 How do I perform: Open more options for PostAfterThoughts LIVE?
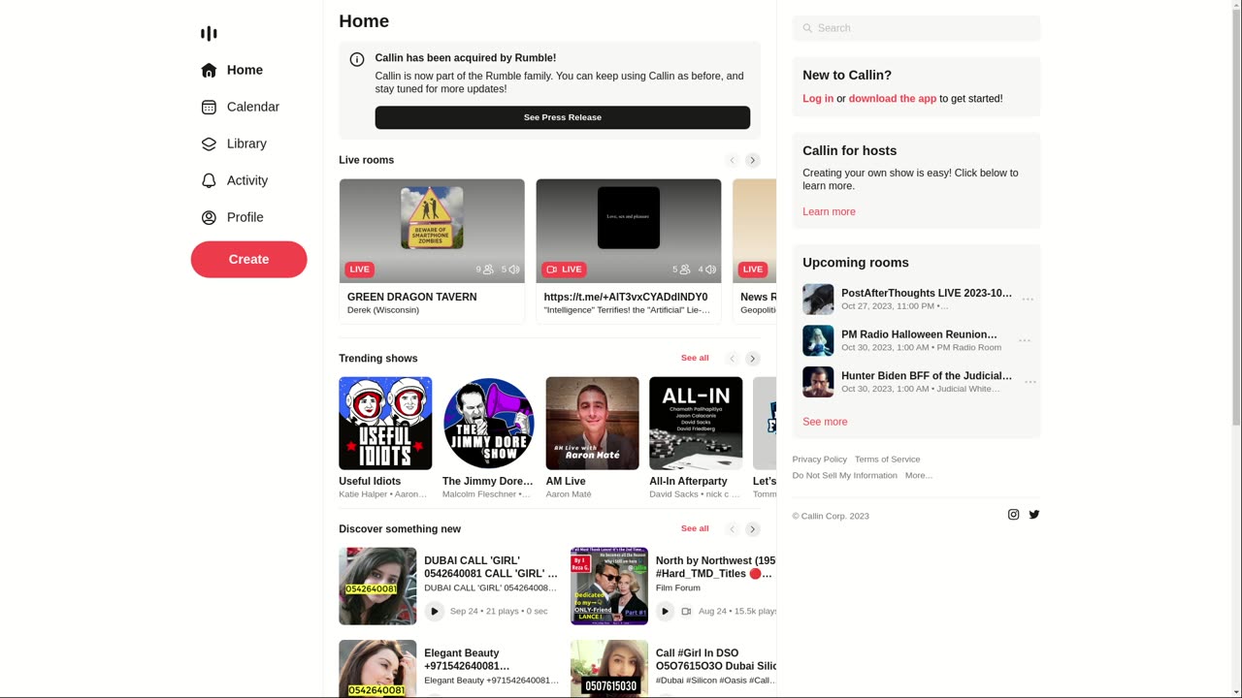pos(1028,300)
